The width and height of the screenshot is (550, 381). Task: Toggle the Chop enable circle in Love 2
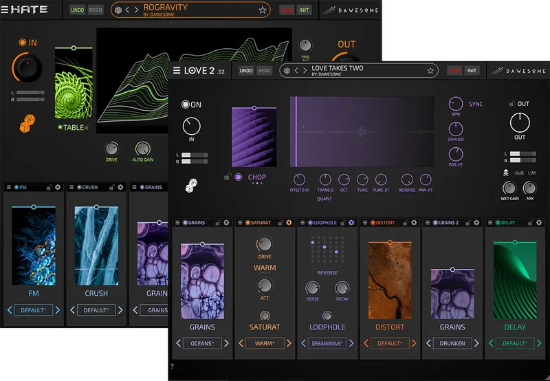[238, 177]
